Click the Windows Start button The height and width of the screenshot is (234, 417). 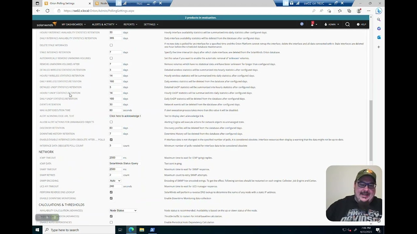pos(37,230)
